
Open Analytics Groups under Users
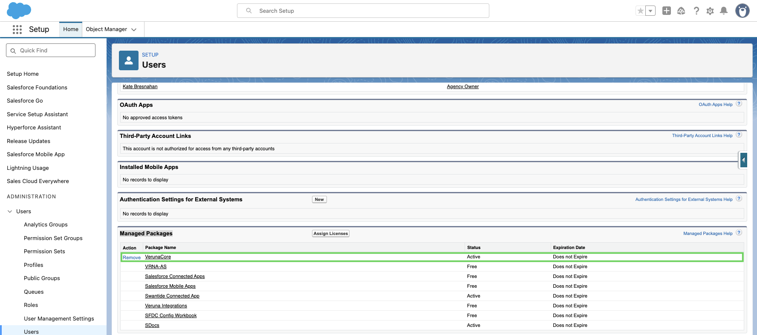(x=46, y=225)
